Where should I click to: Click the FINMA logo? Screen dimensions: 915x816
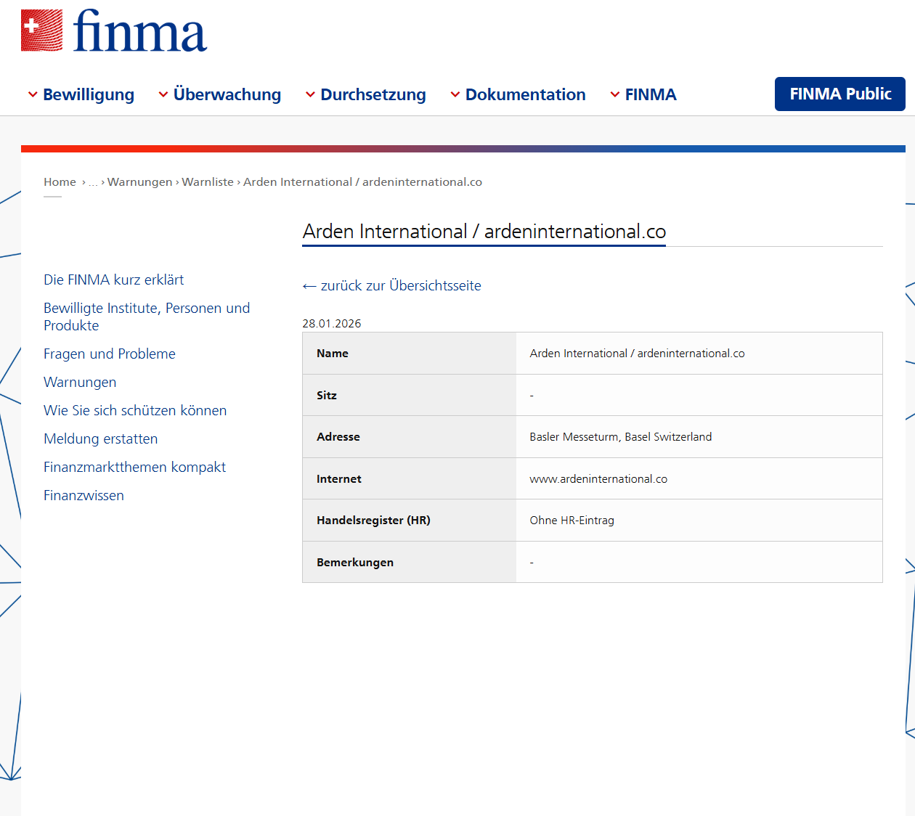[114, 31]
